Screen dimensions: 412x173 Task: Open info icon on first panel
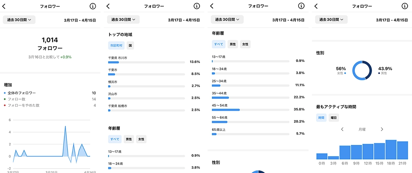93,6
